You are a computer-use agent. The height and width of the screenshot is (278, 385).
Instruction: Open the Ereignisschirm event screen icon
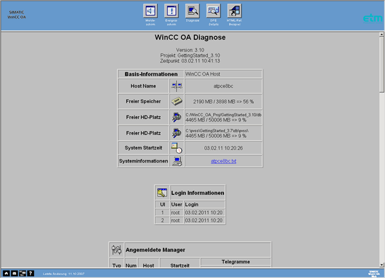171,11
